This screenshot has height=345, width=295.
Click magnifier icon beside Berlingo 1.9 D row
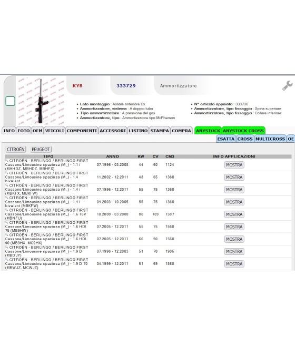7,248
